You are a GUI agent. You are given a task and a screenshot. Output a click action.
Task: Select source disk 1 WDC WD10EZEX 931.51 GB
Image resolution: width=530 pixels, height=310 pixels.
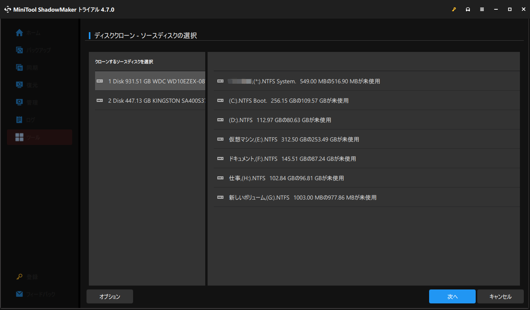[x=150, y=81]
